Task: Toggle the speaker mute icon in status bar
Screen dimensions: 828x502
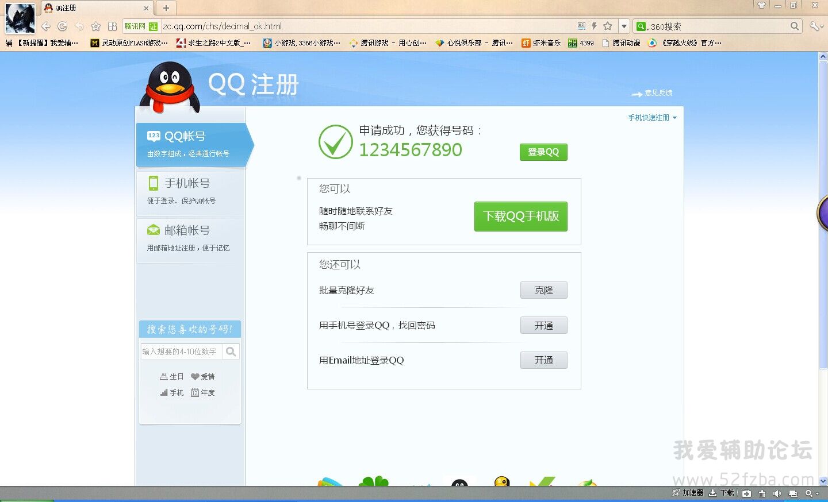Action: coord(777,493)
